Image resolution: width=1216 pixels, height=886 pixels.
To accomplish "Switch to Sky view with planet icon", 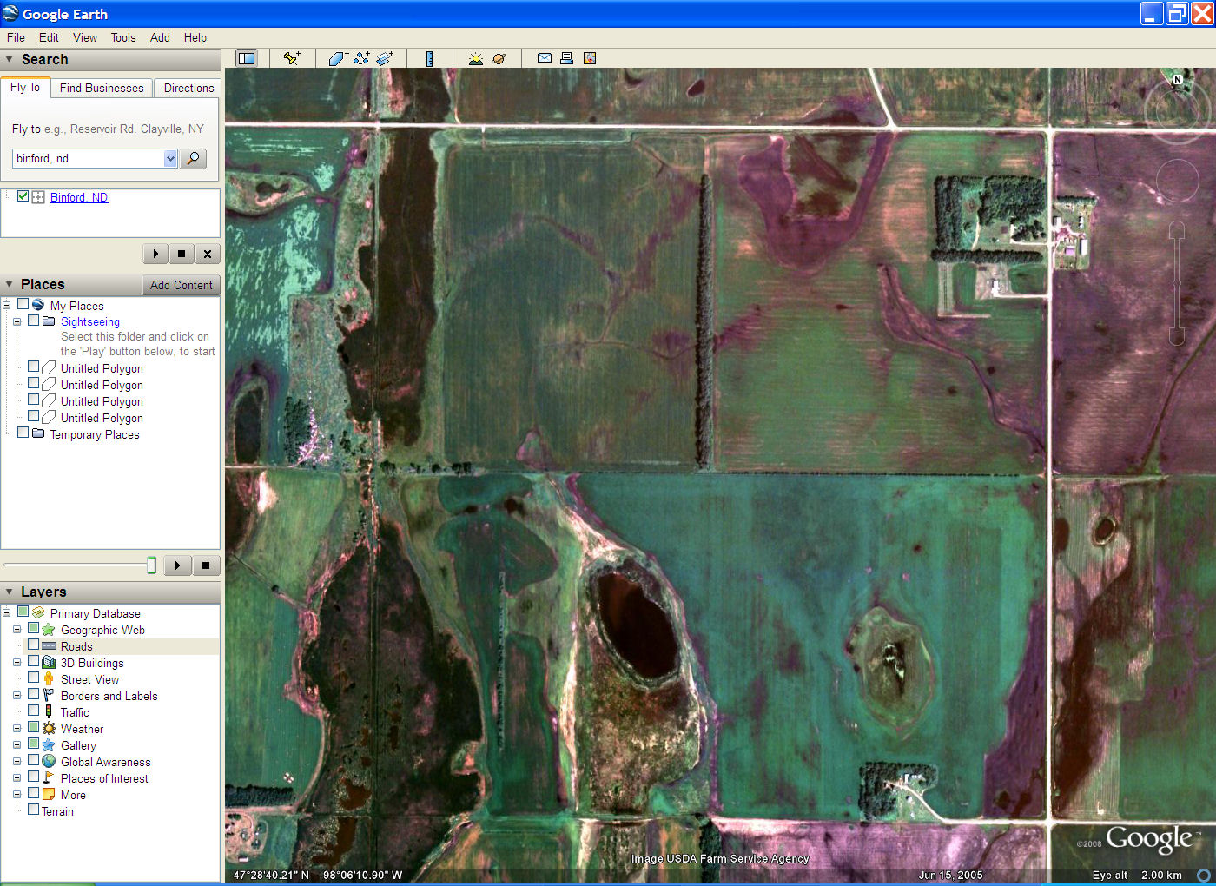I will [499, 58].
